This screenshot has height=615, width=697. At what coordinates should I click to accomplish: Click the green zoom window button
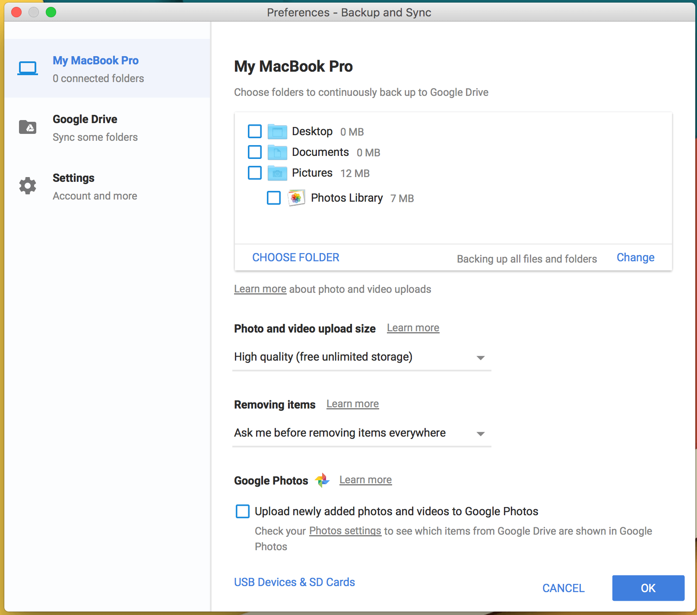[x=51, y=12]
